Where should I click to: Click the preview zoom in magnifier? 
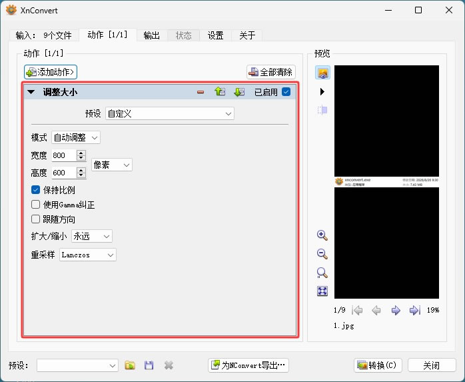tap(322, 235)
